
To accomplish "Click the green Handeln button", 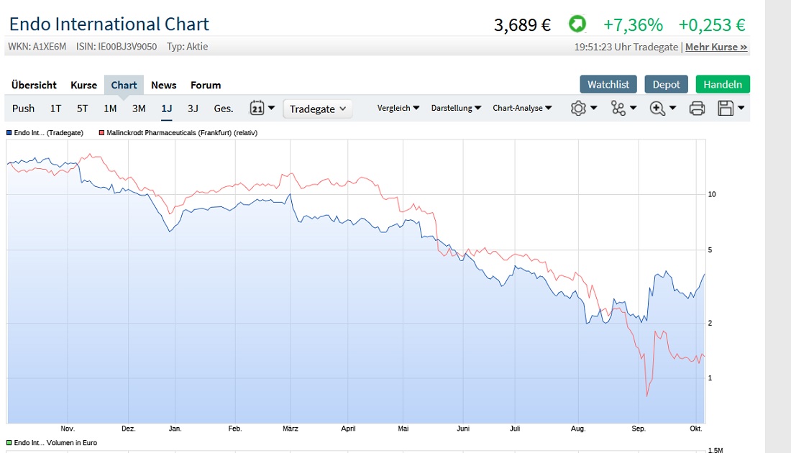I will [x=722, y=83].
